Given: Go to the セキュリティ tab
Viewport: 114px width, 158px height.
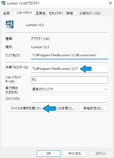Looking at the screenshot, I should click(56, 13).
